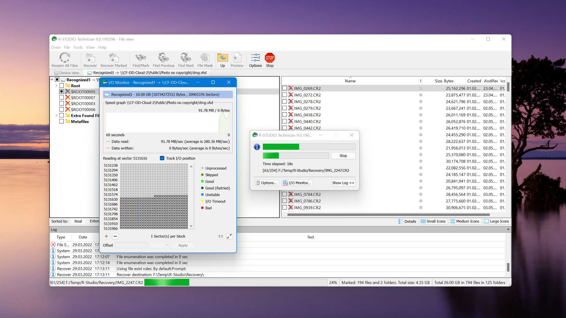Toggle the $ROOT00006 folder checkbox

click(61, 109)
